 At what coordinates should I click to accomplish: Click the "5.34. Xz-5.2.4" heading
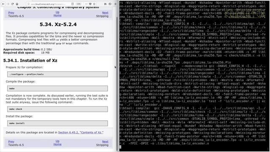click(x=58, y=24)
